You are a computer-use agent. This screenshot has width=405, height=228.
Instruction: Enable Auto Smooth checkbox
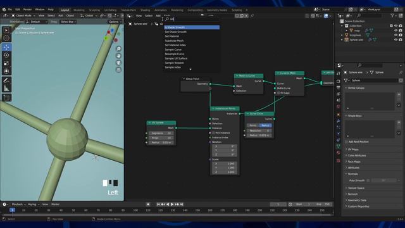[368, 180]
